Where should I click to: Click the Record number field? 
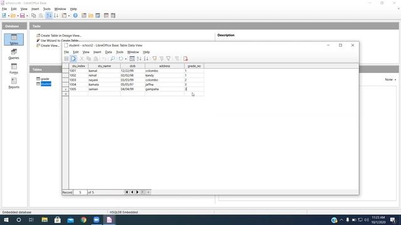point(80,192)
